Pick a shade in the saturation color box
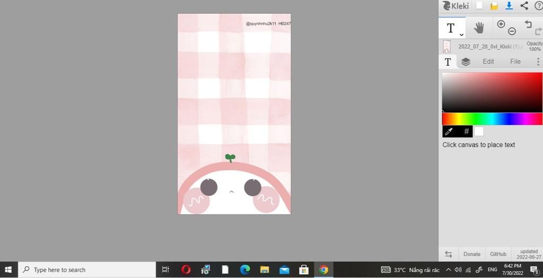 (492, 92)
